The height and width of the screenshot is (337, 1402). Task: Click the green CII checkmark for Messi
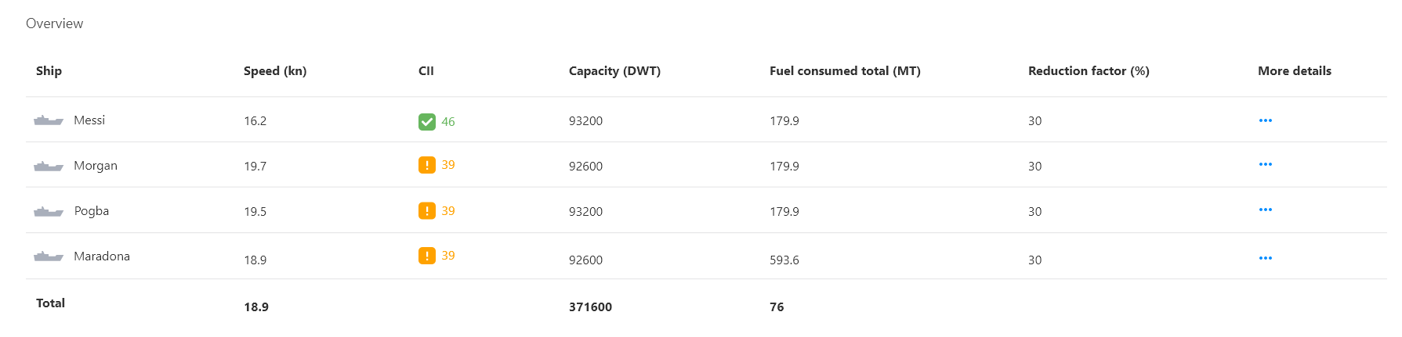pos(426,121)
